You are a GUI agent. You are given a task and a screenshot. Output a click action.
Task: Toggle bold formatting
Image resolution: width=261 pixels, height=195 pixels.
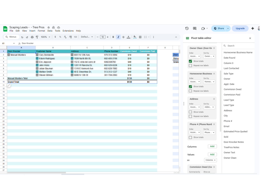pyautogui.click(x=113, y=37)
